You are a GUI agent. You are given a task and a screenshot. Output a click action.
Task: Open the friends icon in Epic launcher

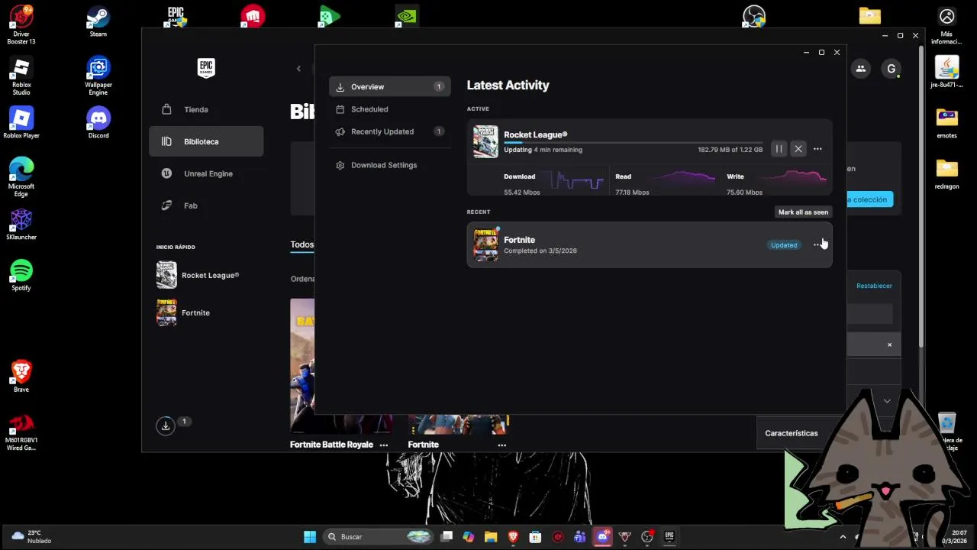coord(860,69)
